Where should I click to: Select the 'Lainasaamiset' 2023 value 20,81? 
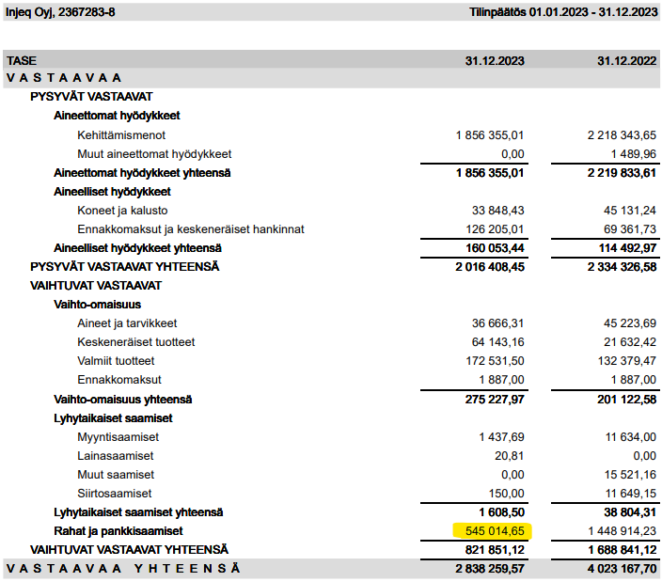point(510,456)
